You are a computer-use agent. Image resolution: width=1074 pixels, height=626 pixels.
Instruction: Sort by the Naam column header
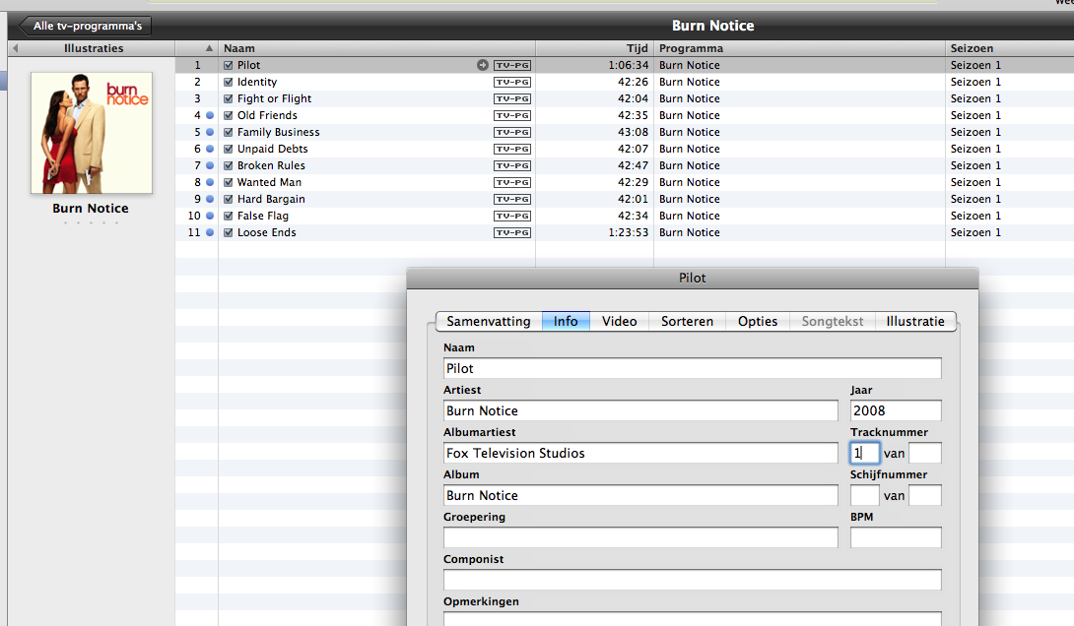[376, 48]
